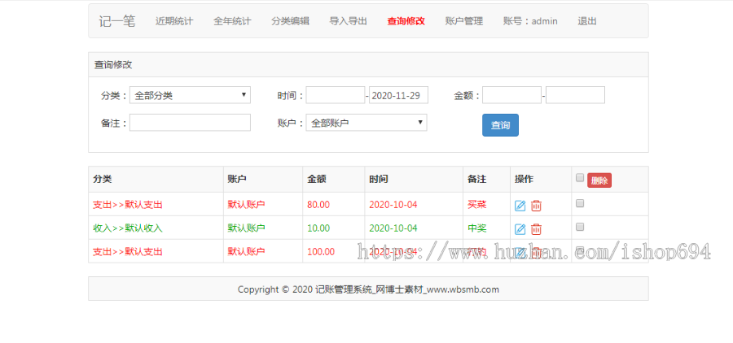Open the 全部分类 category dropdown

tap(190, 95)
